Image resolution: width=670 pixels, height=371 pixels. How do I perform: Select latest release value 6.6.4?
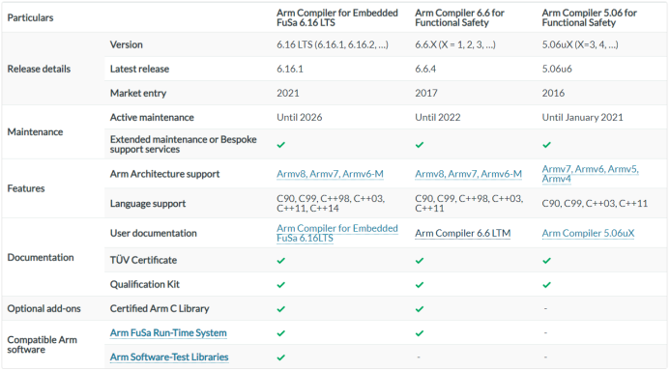click(x=425, y=69)
